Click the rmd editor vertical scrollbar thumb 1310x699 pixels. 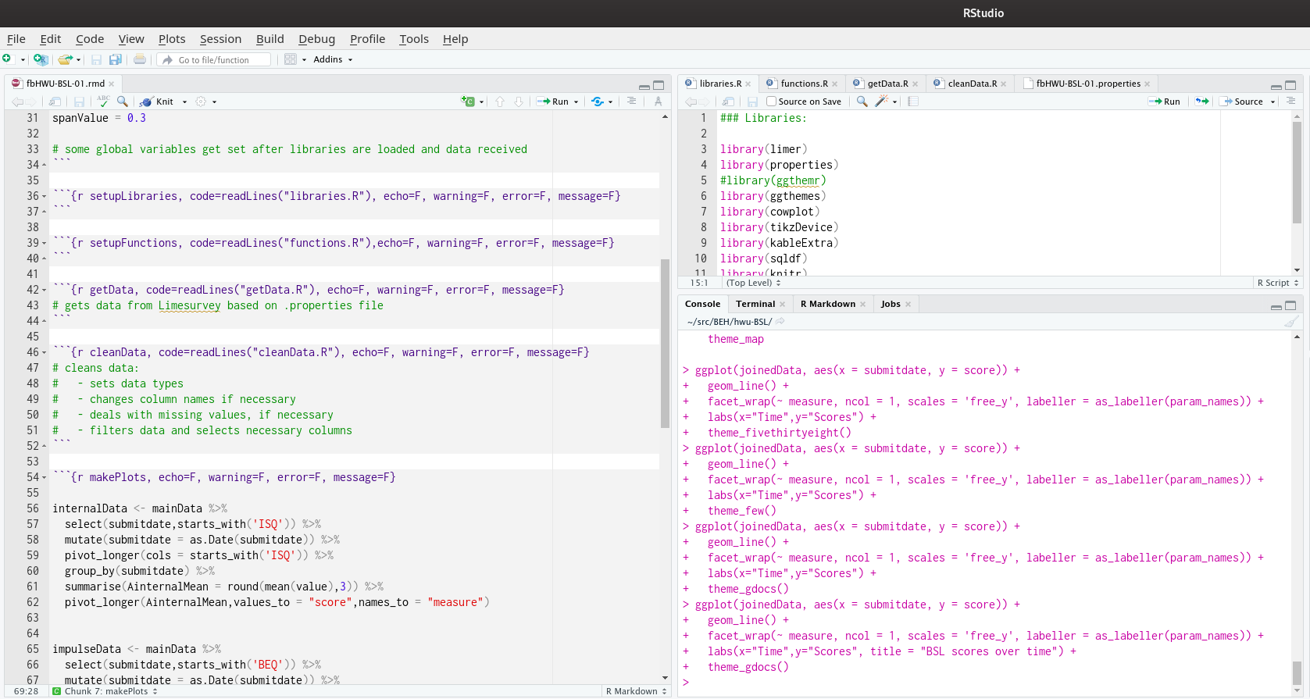pos(666,344)
